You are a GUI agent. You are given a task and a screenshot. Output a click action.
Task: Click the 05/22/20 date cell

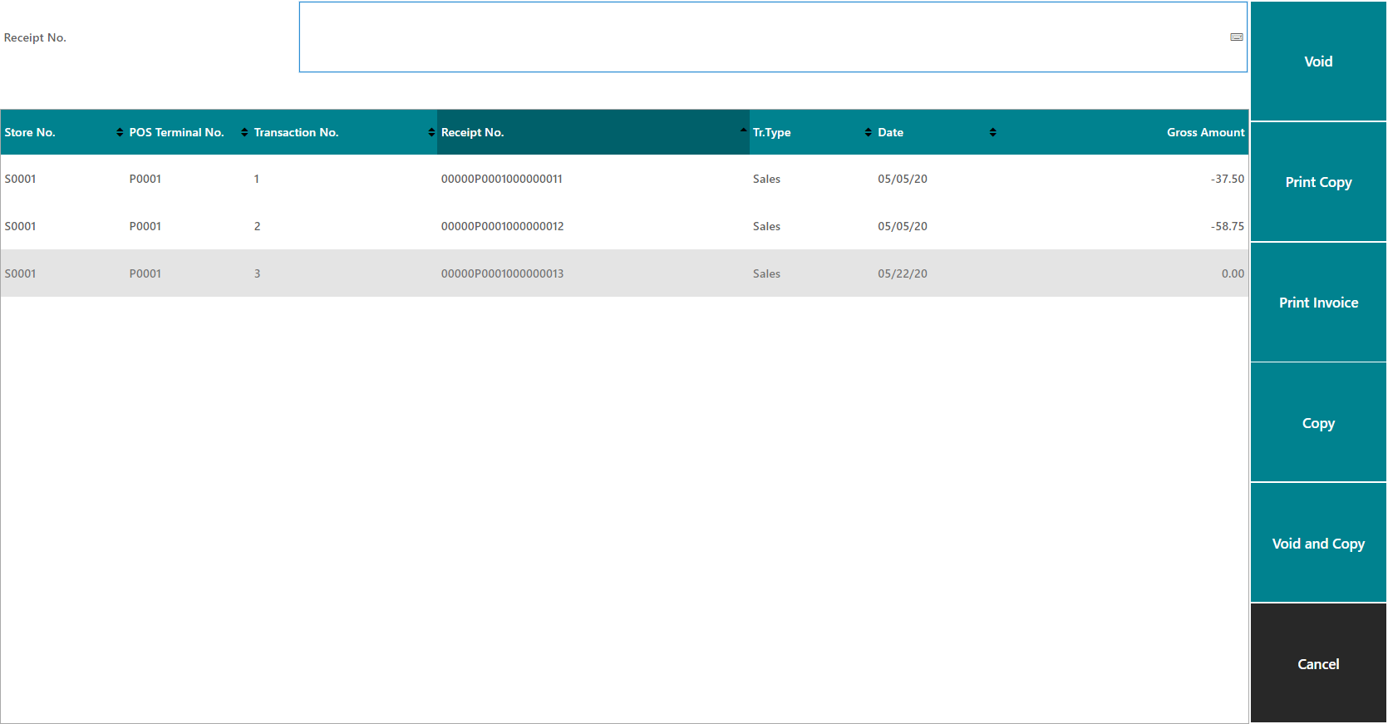click(902, 274)
